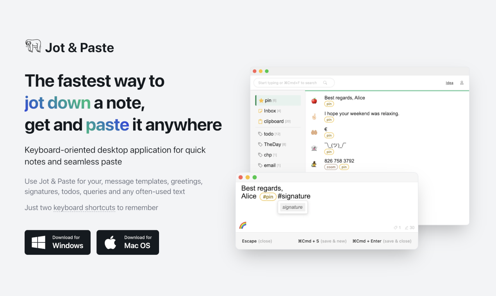Open the user profile icon
The height and width of the screenshot is (296, 496).
click(x=462, y=83)
